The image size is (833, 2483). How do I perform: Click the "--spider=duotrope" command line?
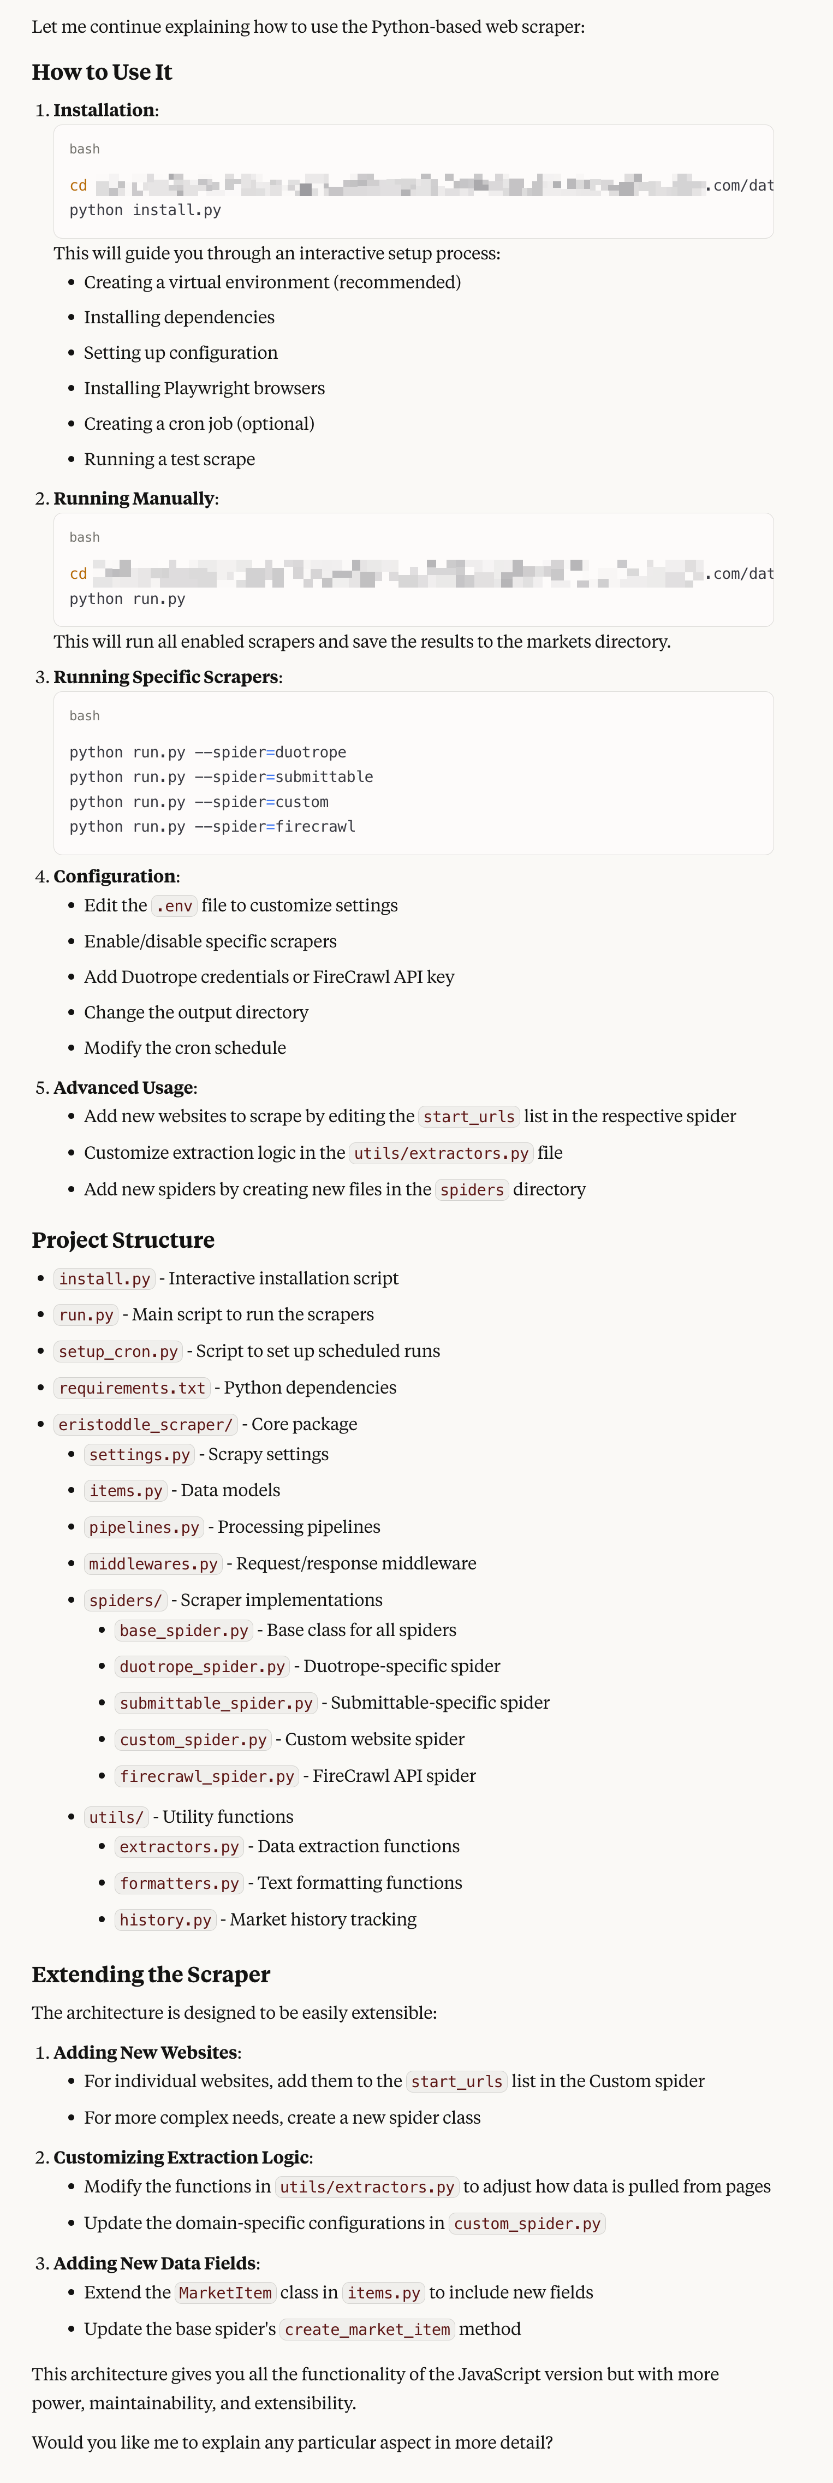pyautogui.click(x=208, y=752)
